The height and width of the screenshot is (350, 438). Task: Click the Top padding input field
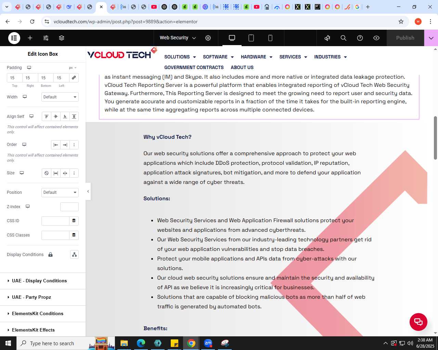[15, 78]
